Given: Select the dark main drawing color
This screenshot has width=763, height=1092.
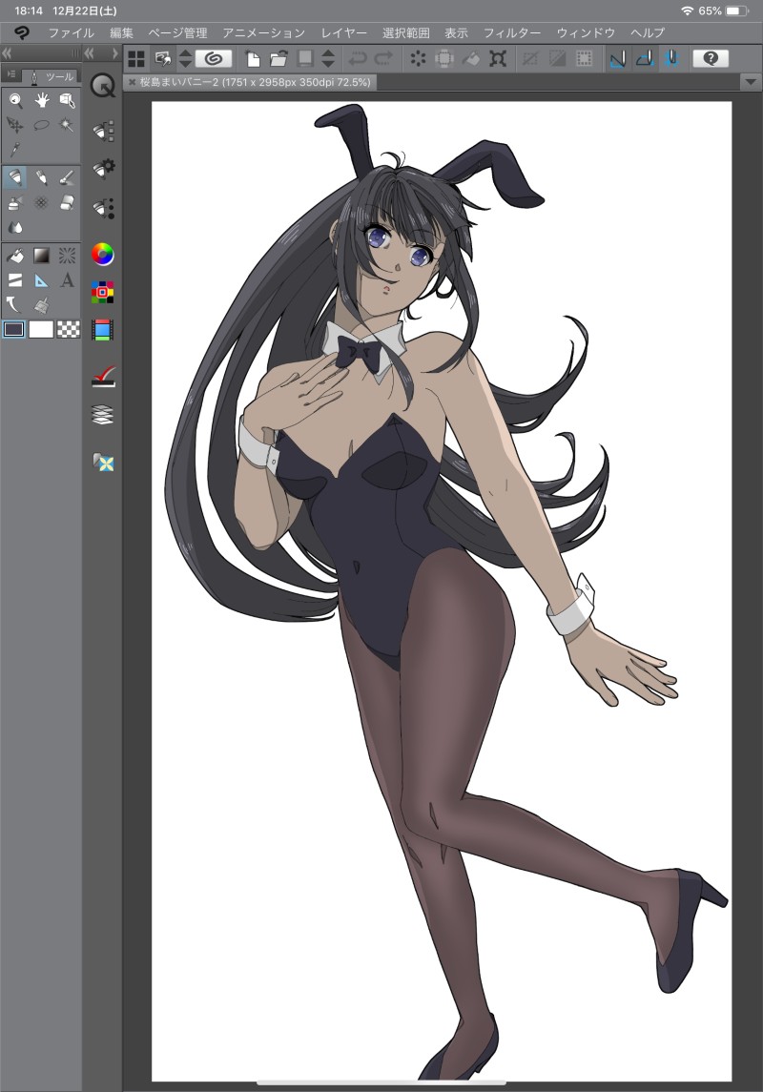Looking at the screenshot, I should (14, 329).
